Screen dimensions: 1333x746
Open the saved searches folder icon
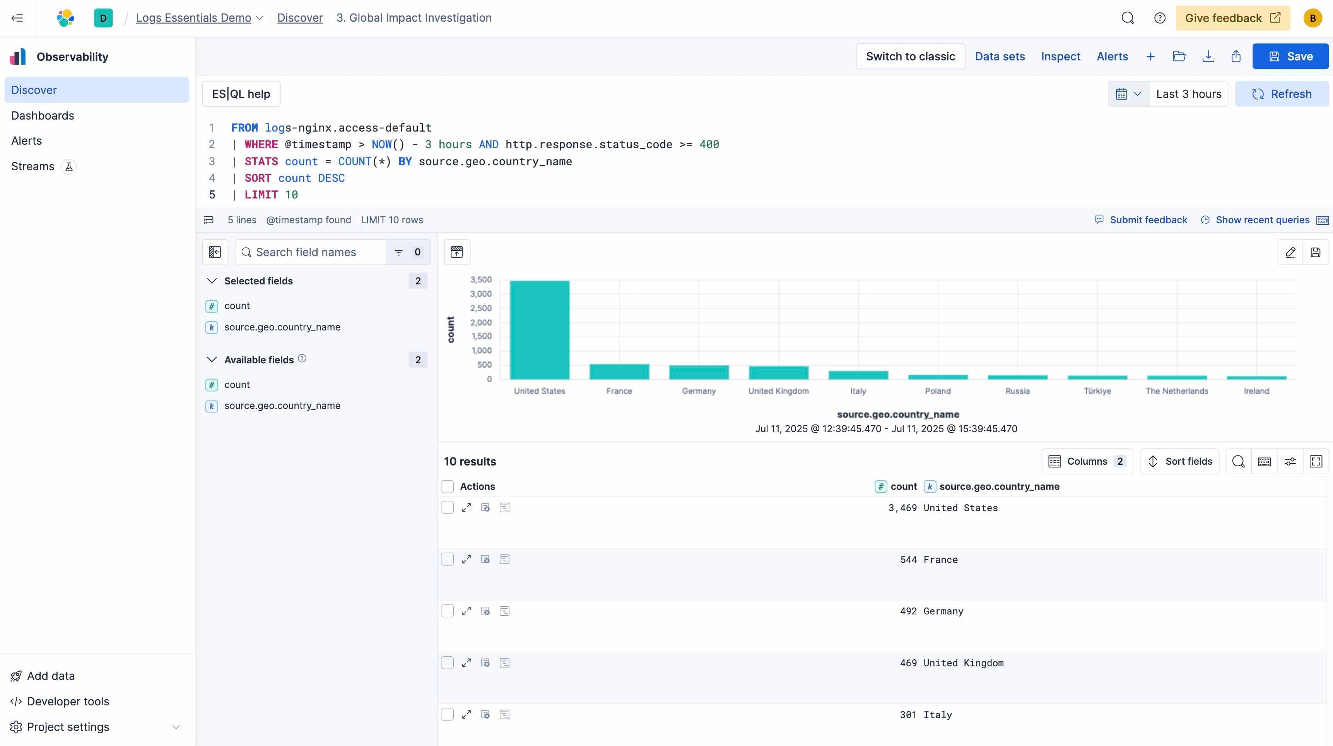tap(1179, 56)
